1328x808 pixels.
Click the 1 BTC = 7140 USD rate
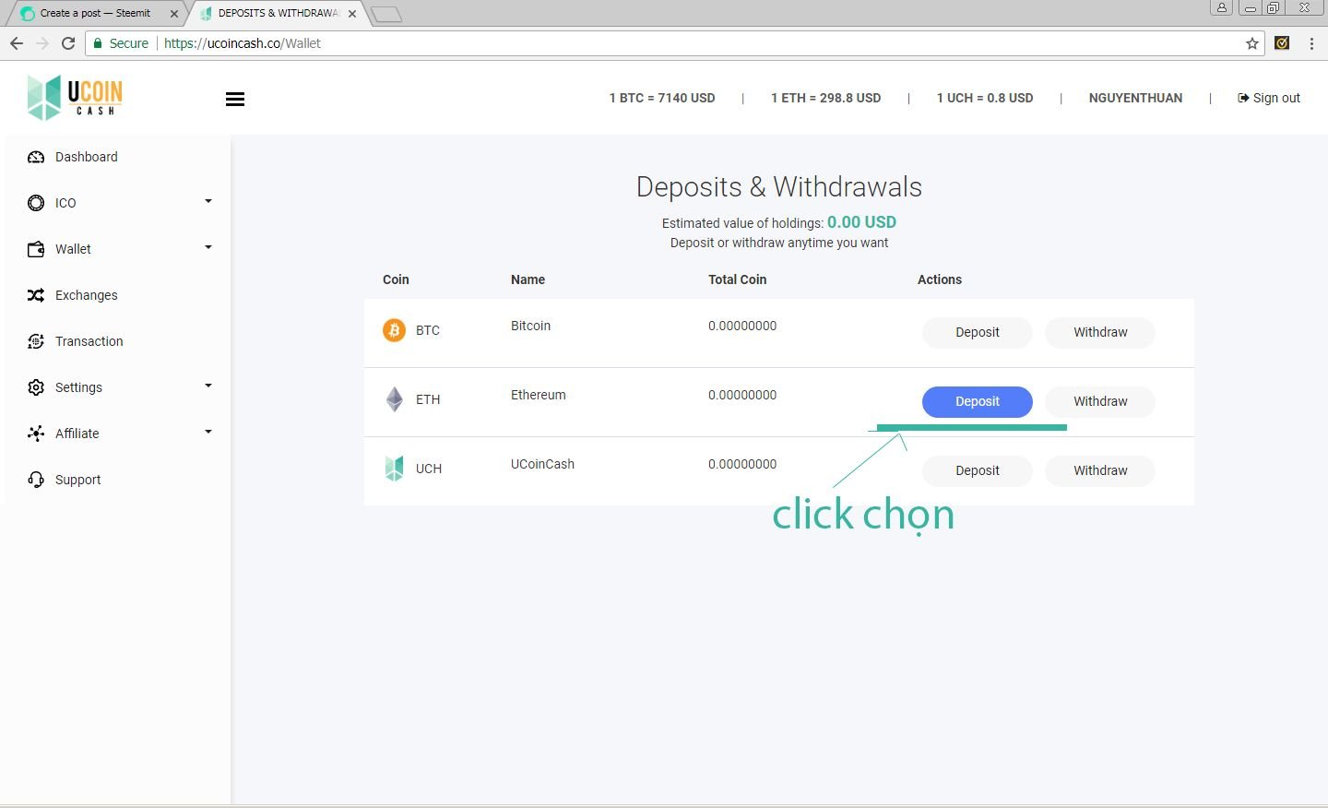(662, 98)
